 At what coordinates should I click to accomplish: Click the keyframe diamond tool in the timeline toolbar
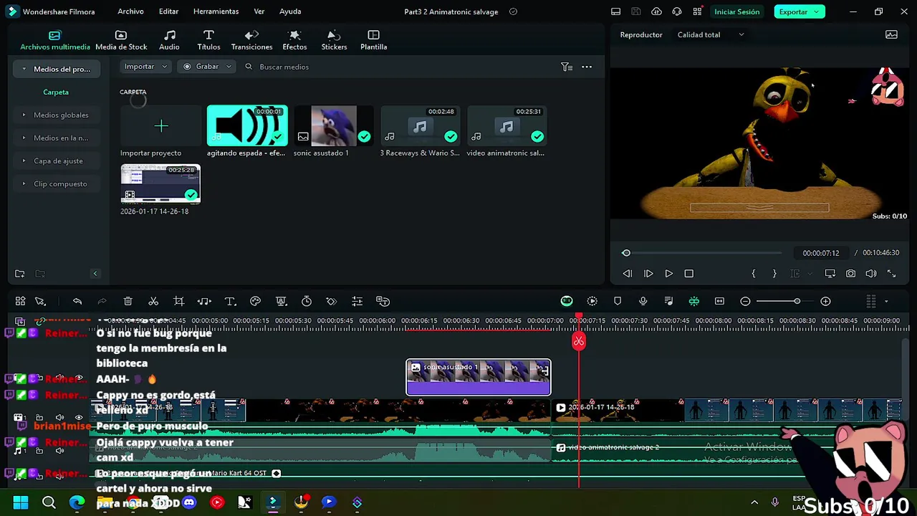pos(331,302)
